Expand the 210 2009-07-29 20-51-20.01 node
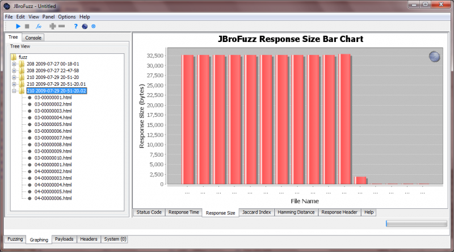Screen dimensions: 454x252 [x=14, y=84]
